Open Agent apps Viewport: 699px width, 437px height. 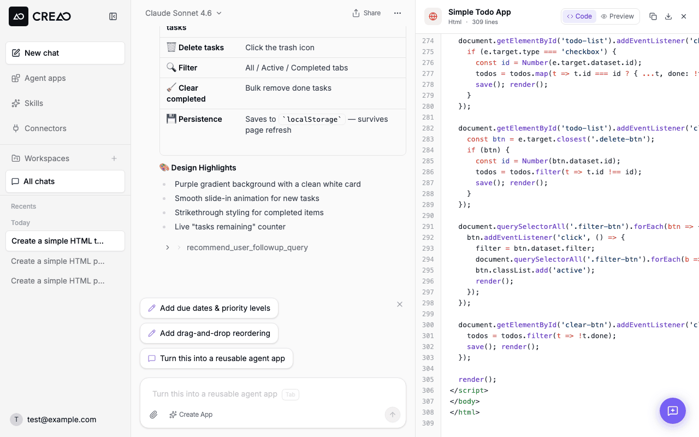click(65, 78)
